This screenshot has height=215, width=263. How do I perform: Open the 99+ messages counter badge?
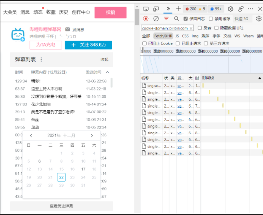pyautogui.click(x=216, y=9)
